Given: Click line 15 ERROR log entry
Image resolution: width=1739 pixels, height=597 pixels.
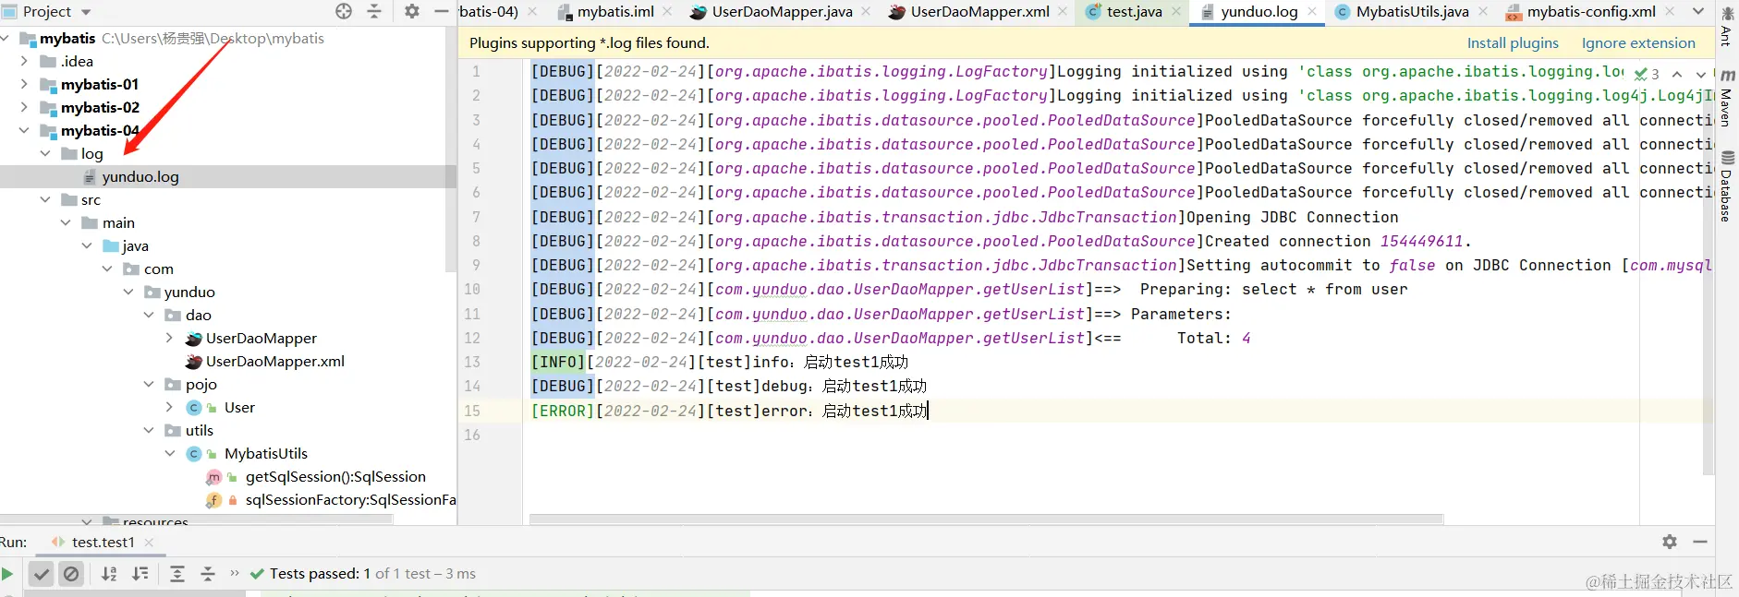Looking at the screenshot, I should [729, 411].
